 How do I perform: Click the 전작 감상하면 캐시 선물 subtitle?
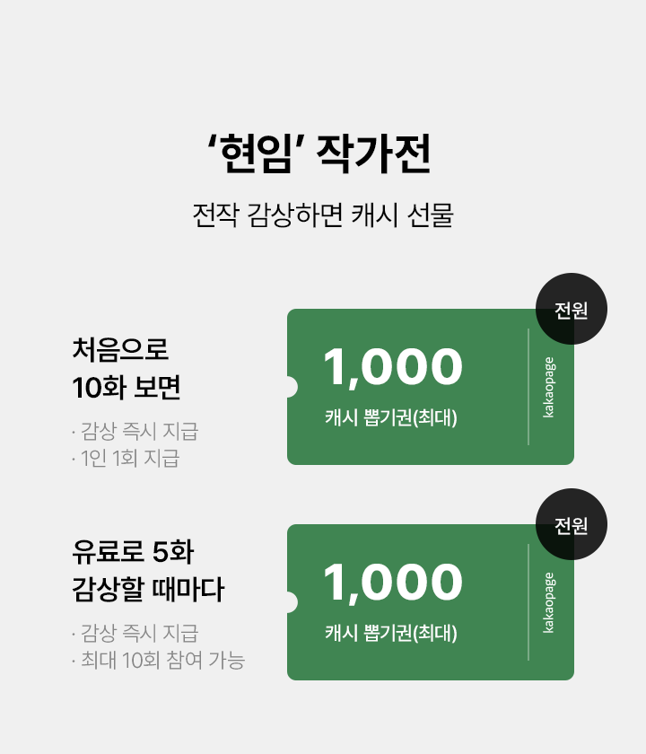[x=322, y=217]
